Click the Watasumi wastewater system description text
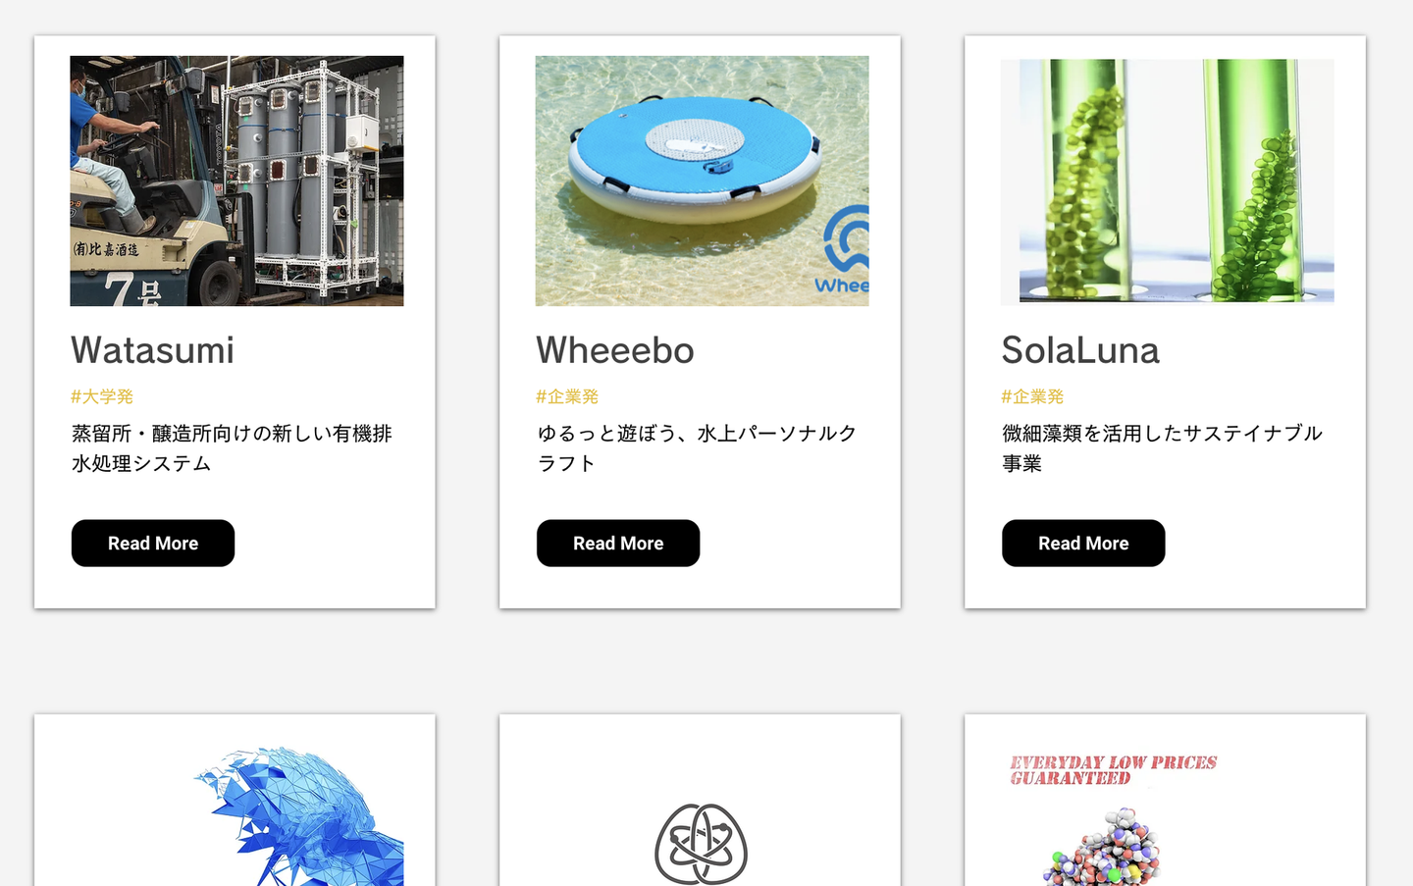Screen dimensions: 1413x886 coord(232,447)
